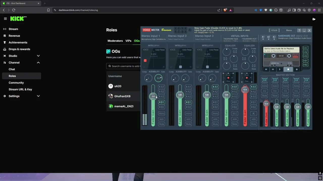
Task: Expand the Studio section in the sidebar
Action: tap(38, 56)
